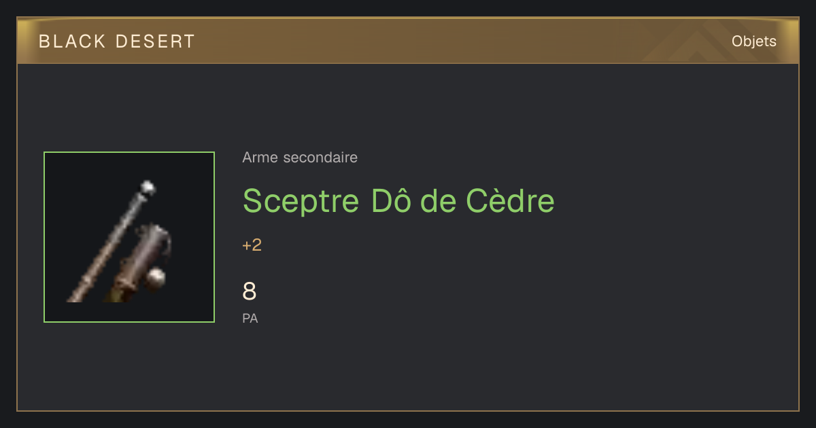
Task: Click the silver ball tip atop the scepter
Action: [147, 187]
